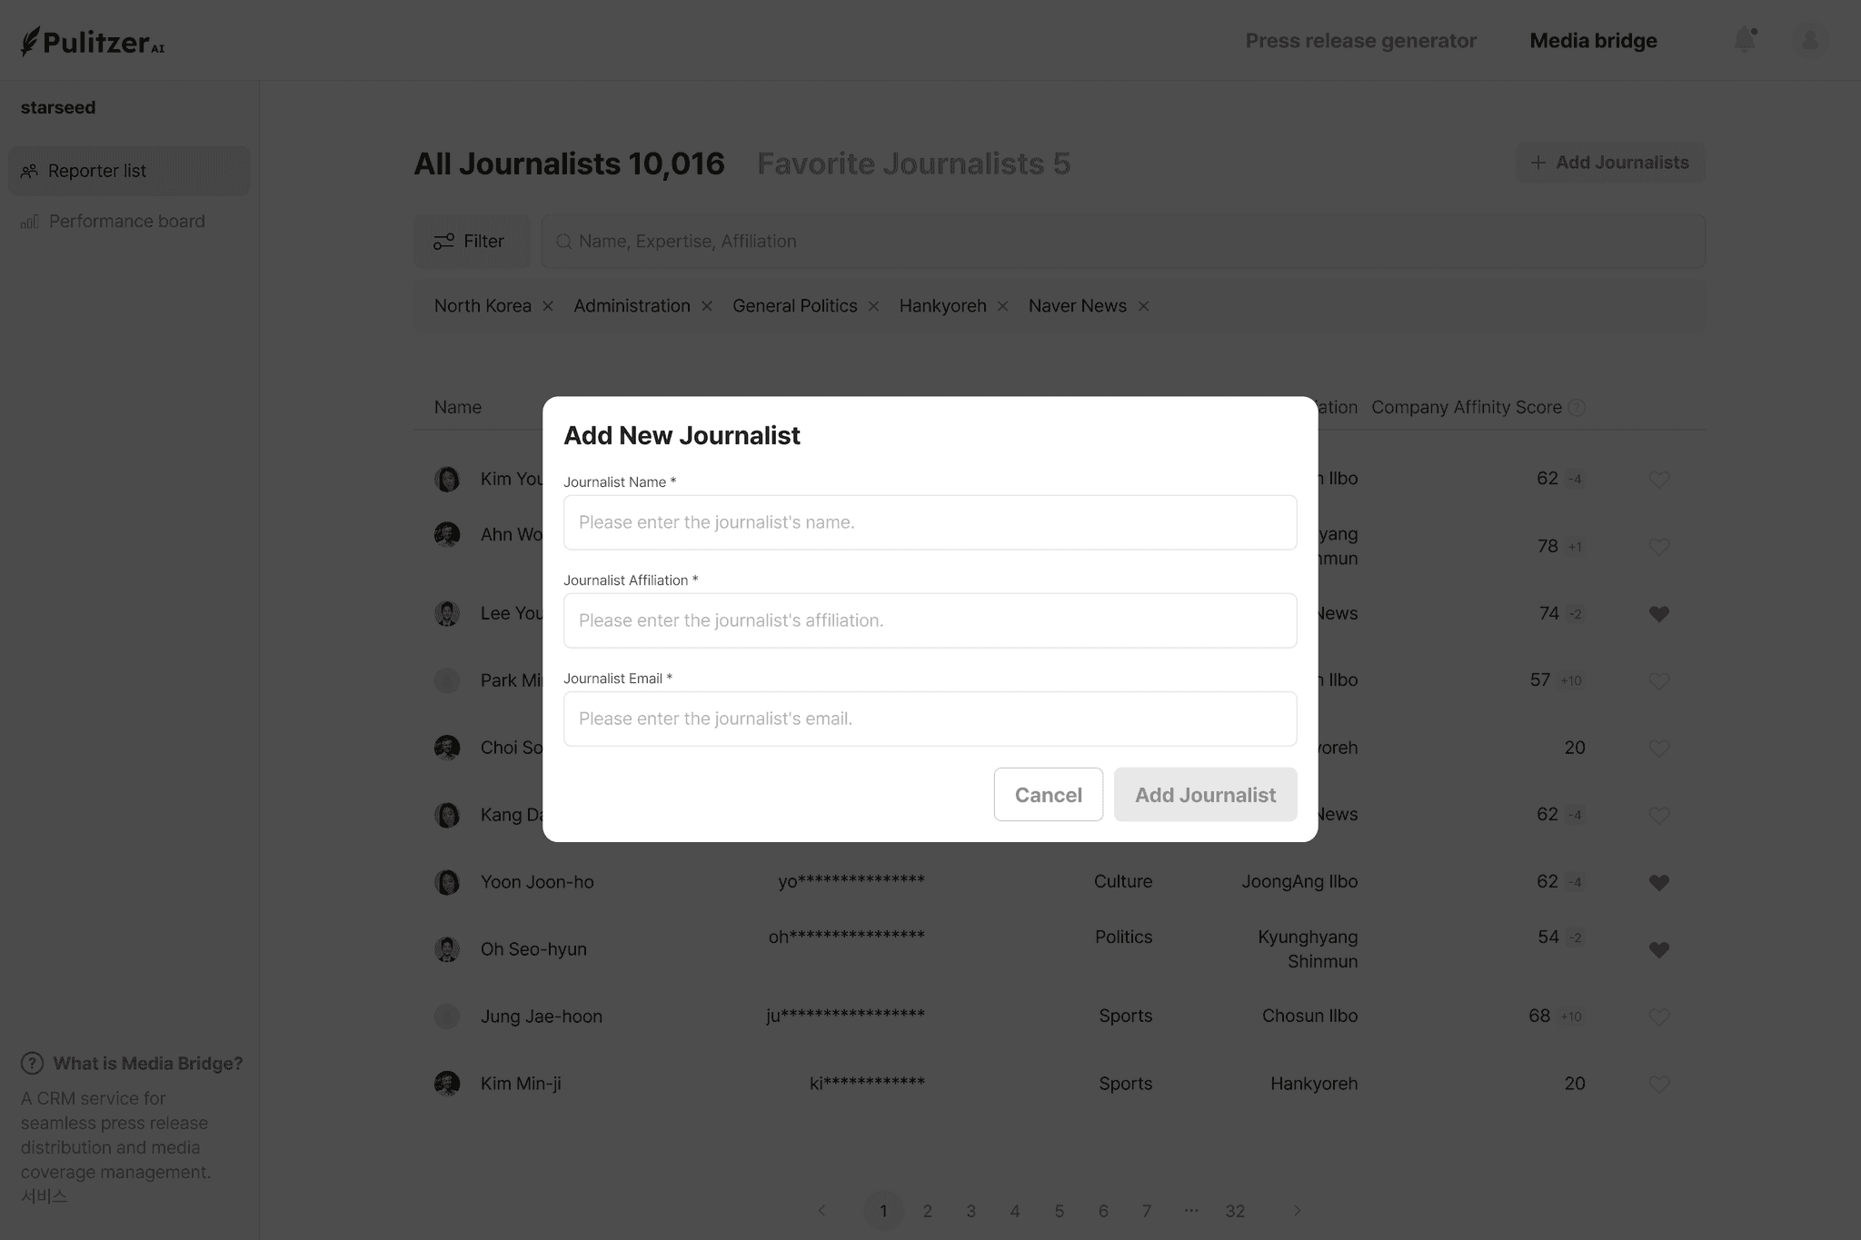The image size is (1861, 1240).
Task: Go to next page with right chevron
Action: point(1297,1211)
